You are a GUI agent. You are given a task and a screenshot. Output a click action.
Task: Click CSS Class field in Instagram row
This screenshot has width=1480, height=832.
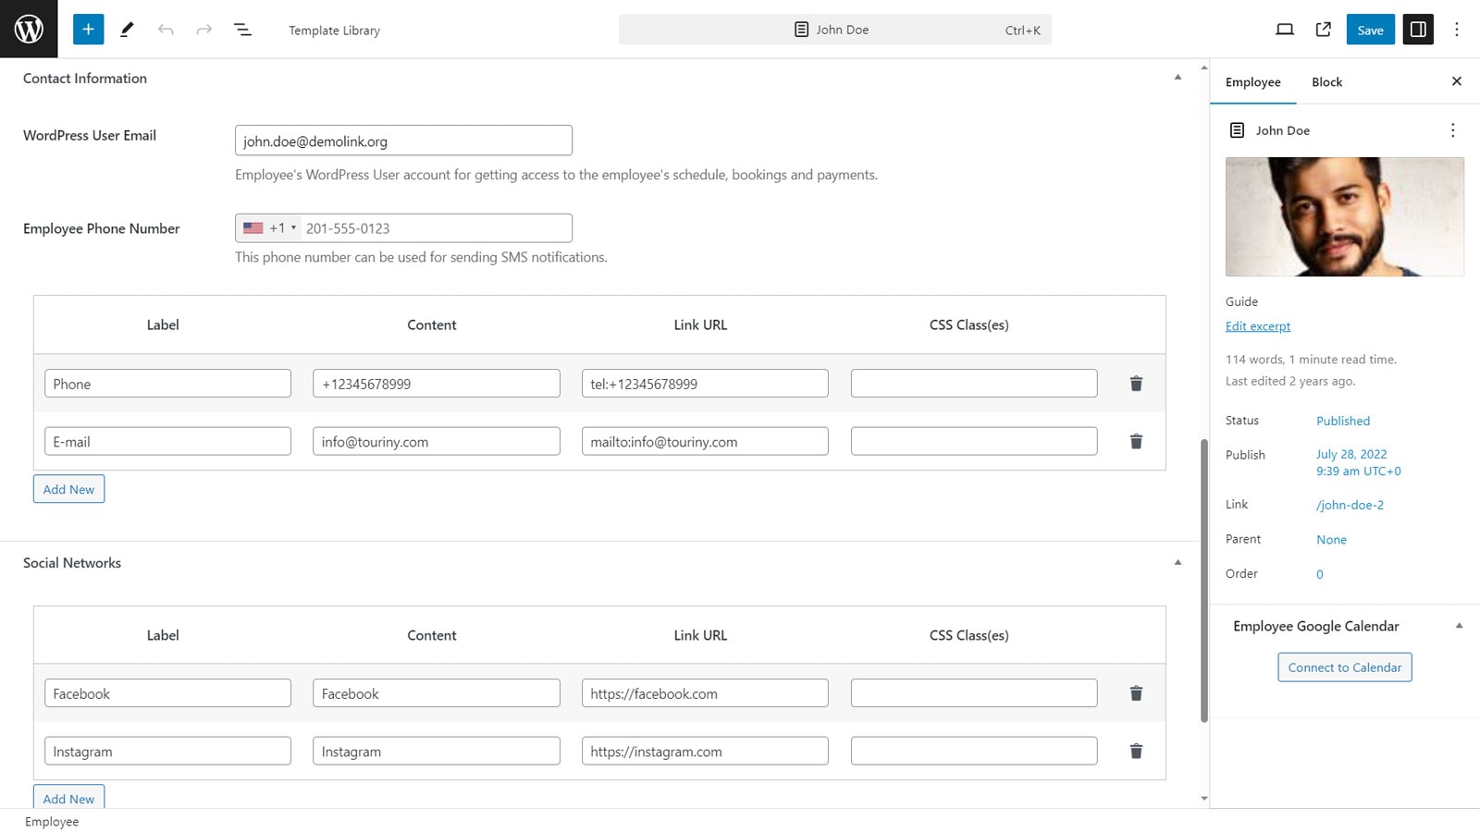pyautogui.click(x=974, y=751)
